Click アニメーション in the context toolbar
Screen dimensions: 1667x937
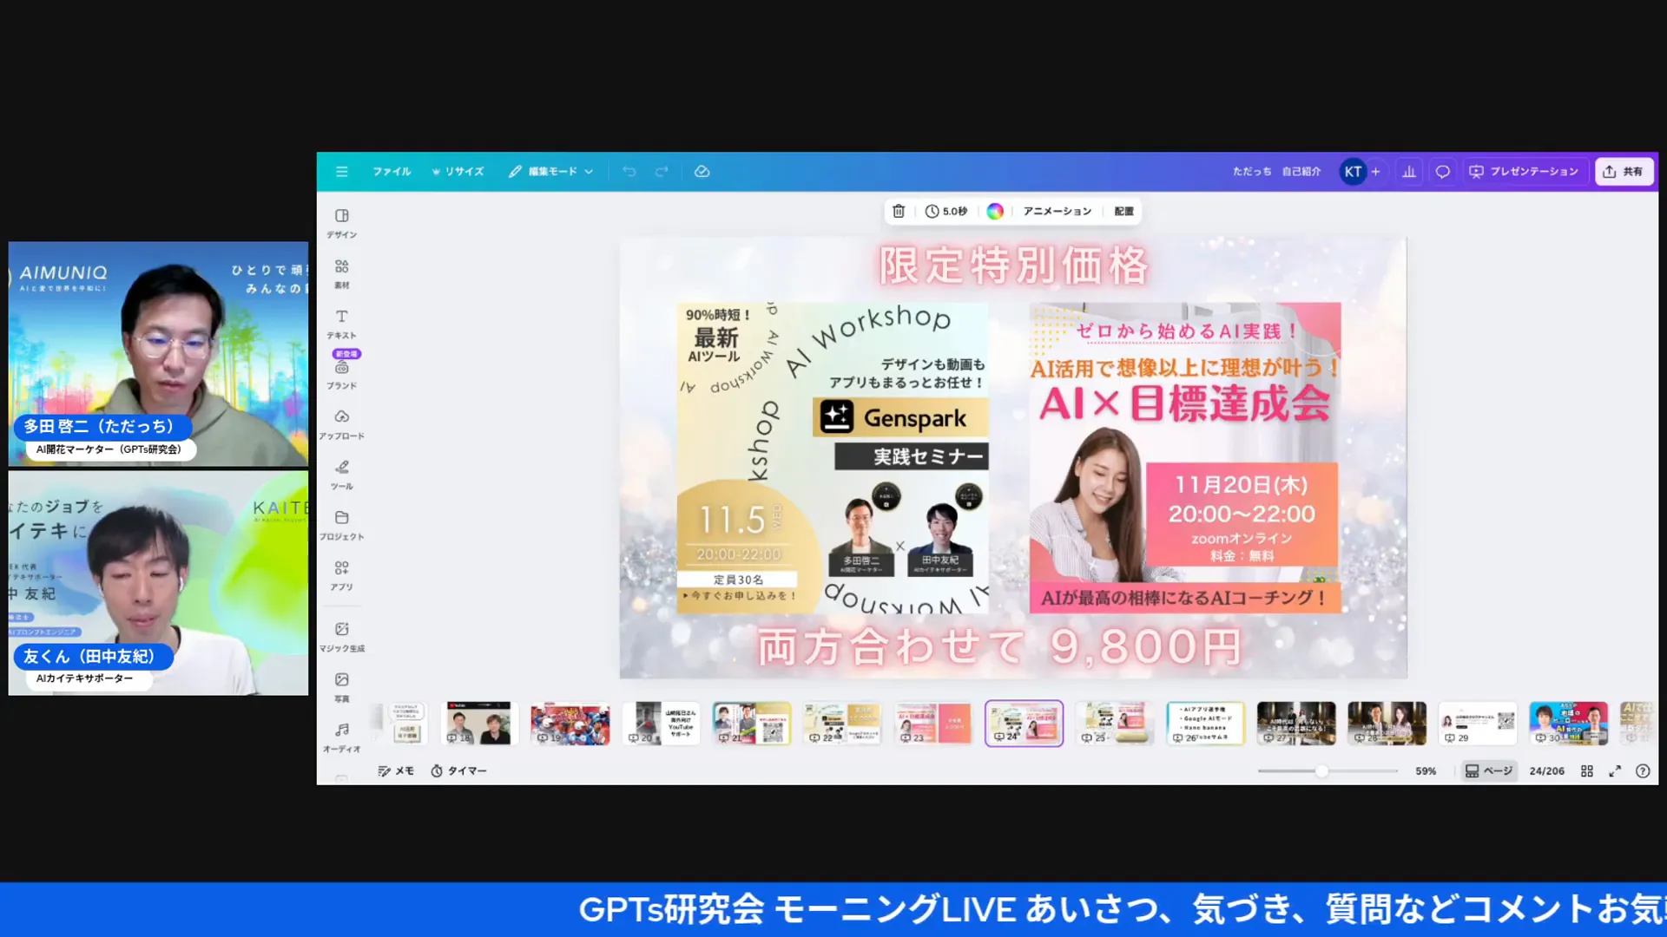click(1056, 211)
